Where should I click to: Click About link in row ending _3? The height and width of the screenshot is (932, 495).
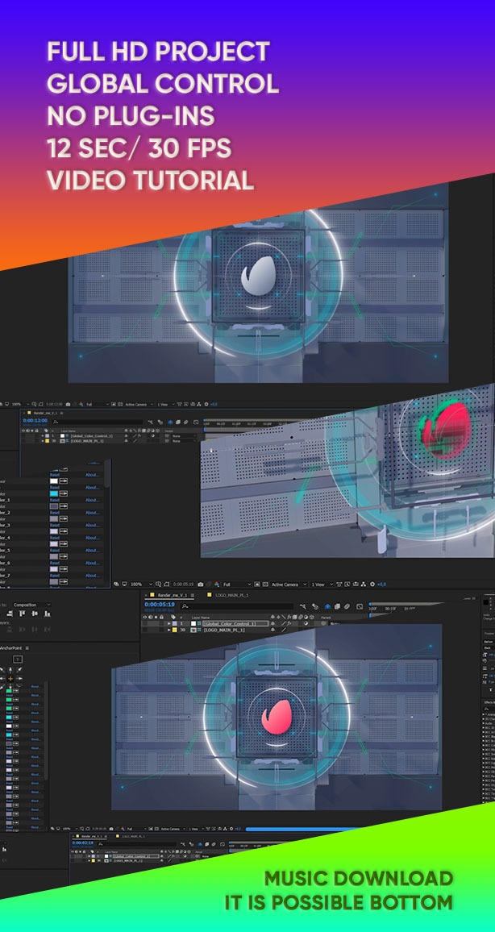pos(92,526)
